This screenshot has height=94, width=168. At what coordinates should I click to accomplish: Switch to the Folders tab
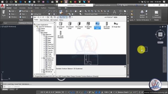[x=36, y=20]
